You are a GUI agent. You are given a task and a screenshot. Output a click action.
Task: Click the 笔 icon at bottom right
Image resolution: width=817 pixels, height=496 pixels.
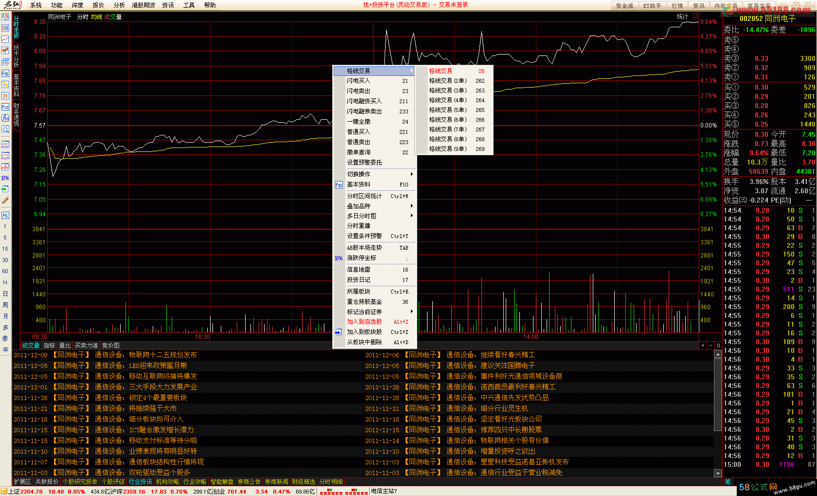coord(728,481)
